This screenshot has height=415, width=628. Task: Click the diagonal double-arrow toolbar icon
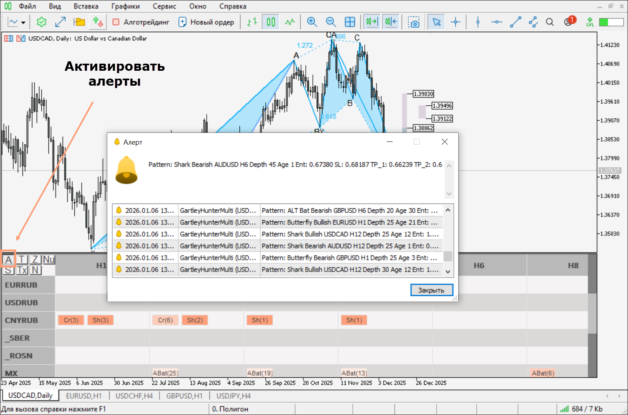(60, 22)
